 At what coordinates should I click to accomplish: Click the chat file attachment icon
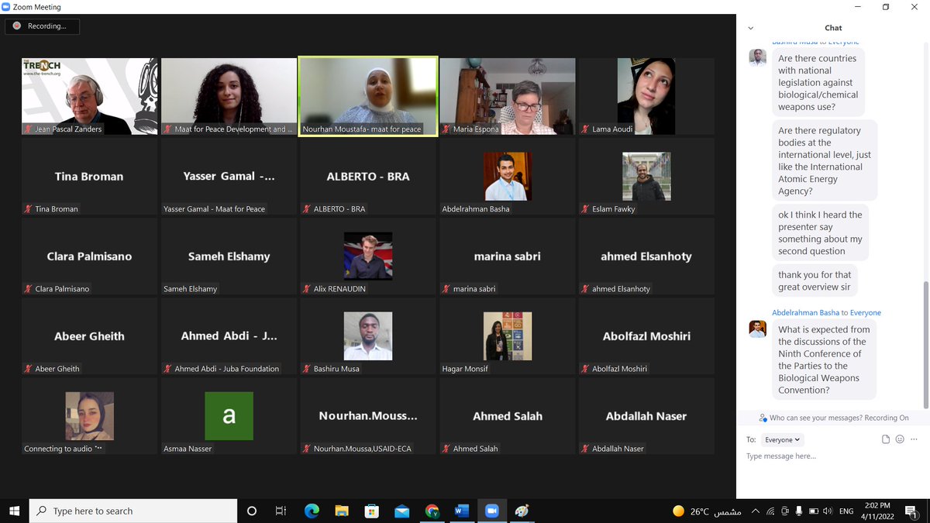click(x=886, y=439)
